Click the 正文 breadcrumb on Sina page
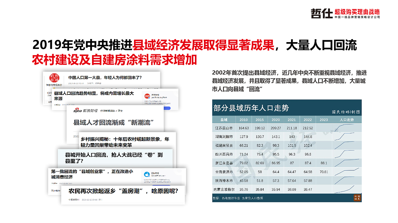 121,111
